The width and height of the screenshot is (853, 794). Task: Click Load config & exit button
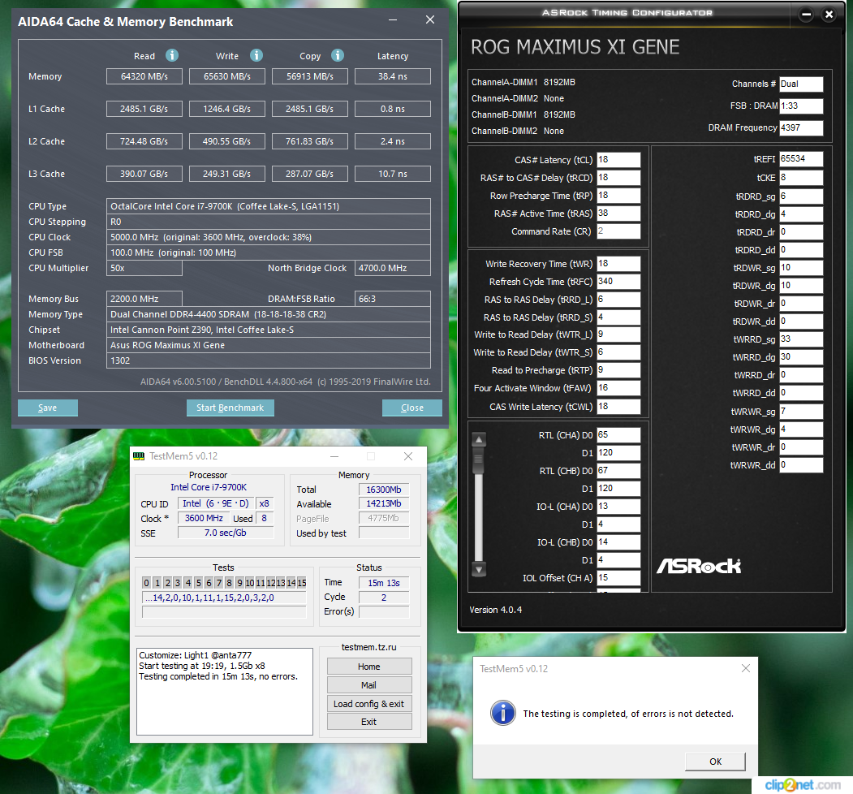pos(368,704)
